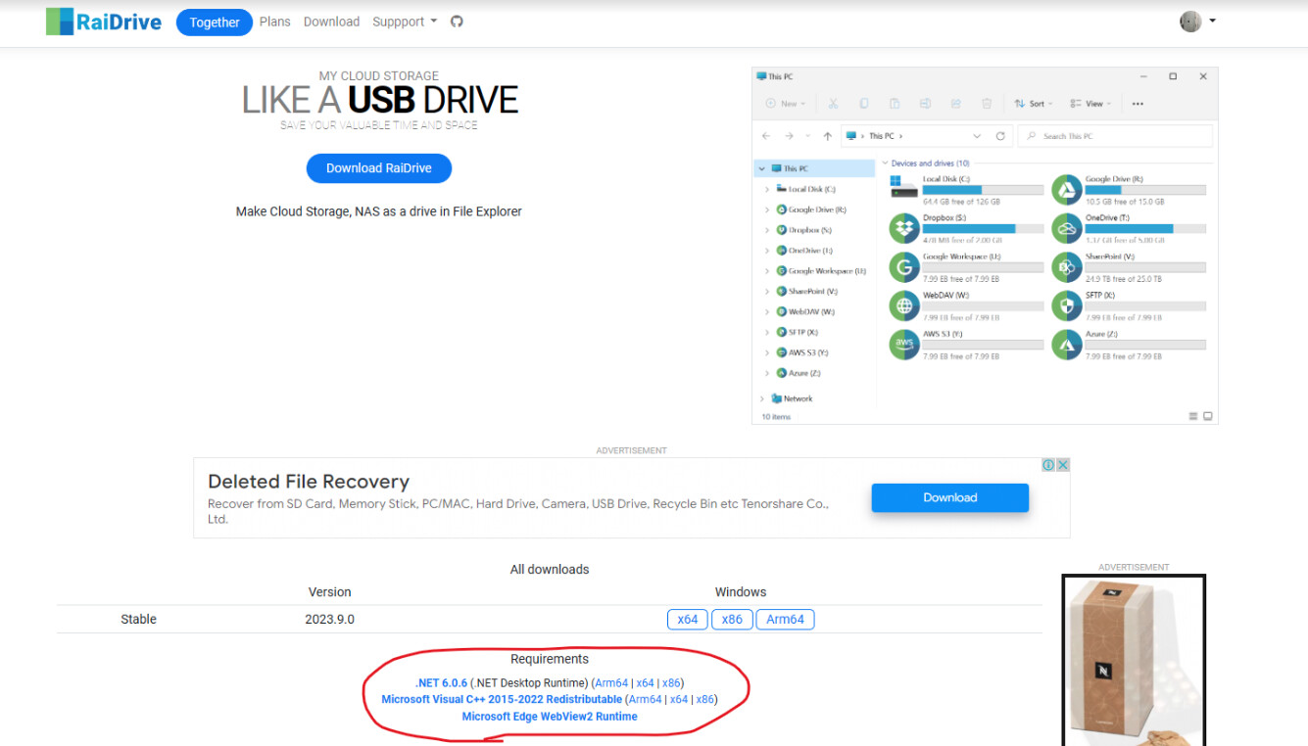Viewport: 1308px width, 746px height.
Task: Go to the Download navbar item
Action: [331, 22]
